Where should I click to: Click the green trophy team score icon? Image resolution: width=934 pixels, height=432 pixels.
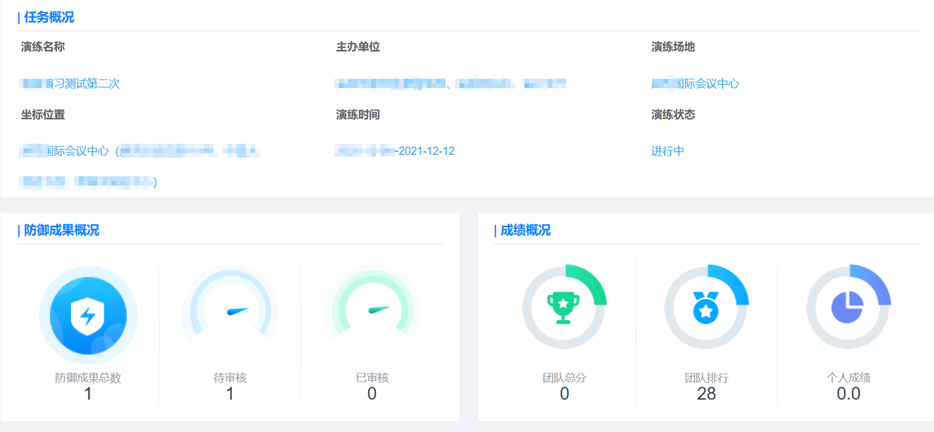564,307
